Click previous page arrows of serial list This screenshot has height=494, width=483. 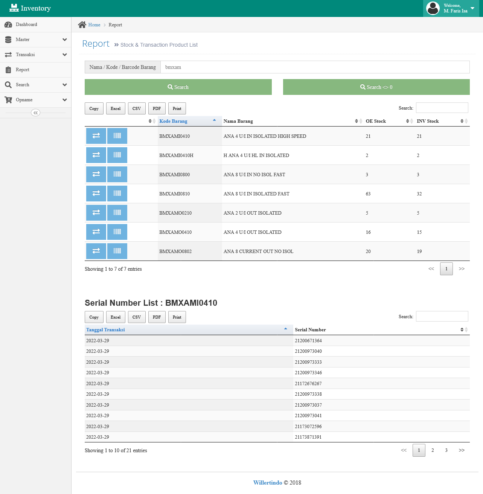(404, 450)
